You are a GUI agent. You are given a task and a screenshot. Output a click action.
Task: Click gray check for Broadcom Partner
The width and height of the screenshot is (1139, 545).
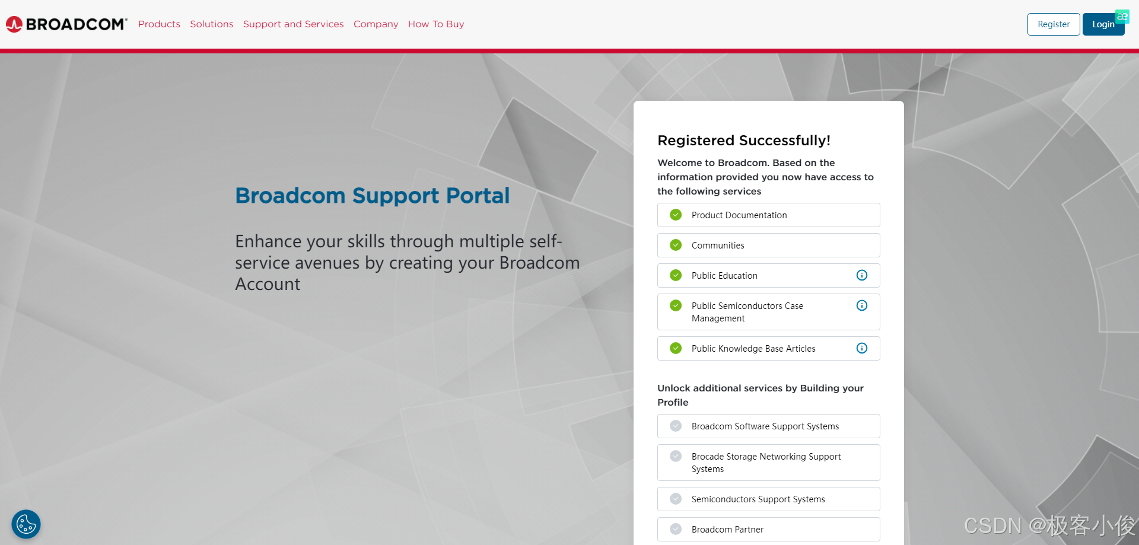(676, 529)
